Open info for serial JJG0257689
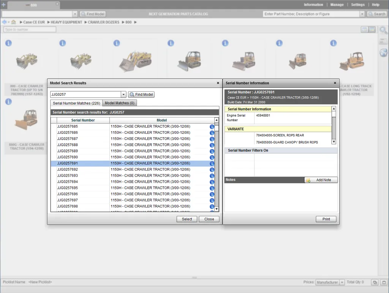 click(212, 151)
